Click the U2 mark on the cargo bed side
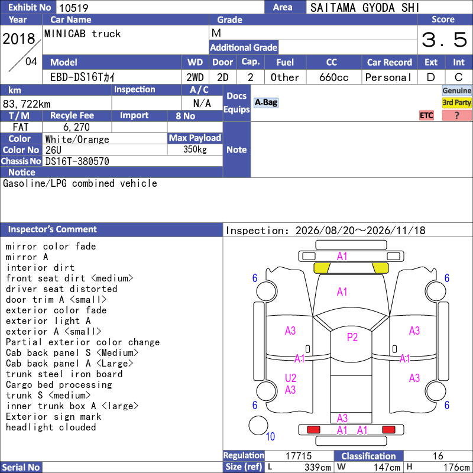The width and height of the screenshot is (473, 473). [290, 378]
